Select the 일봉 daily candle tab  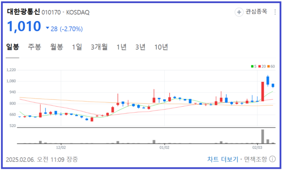[13, 47]
